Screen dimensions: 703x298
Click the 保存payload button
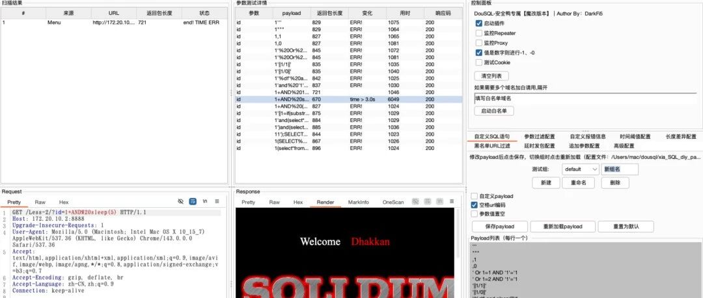[499, 227]
